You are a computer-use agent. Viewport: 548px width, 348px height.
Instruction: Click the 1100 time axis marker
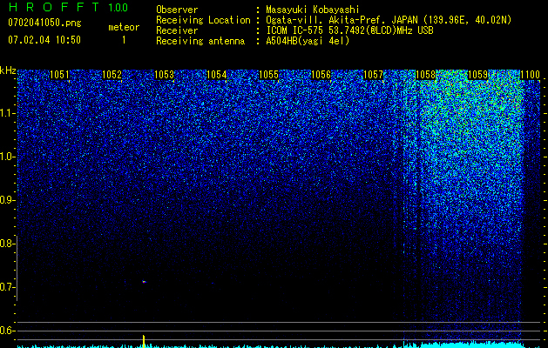[531, 75]
